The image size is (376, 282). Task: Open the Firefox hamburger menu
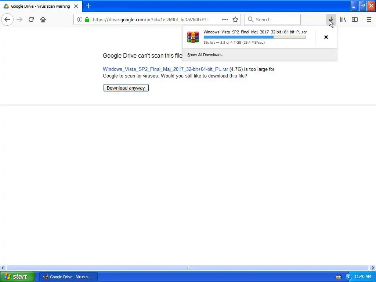pyautogui.click(x=369, y=19)
